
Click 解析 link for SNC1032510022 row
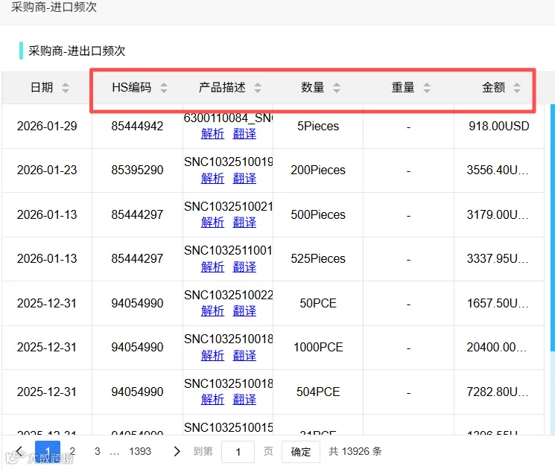pyautogui.click(x=212, y=311)
